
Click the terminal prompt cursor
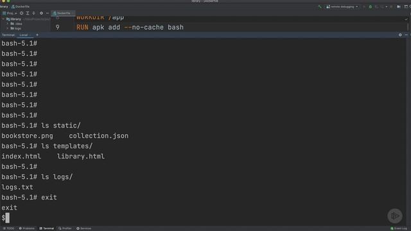(7, 218)
